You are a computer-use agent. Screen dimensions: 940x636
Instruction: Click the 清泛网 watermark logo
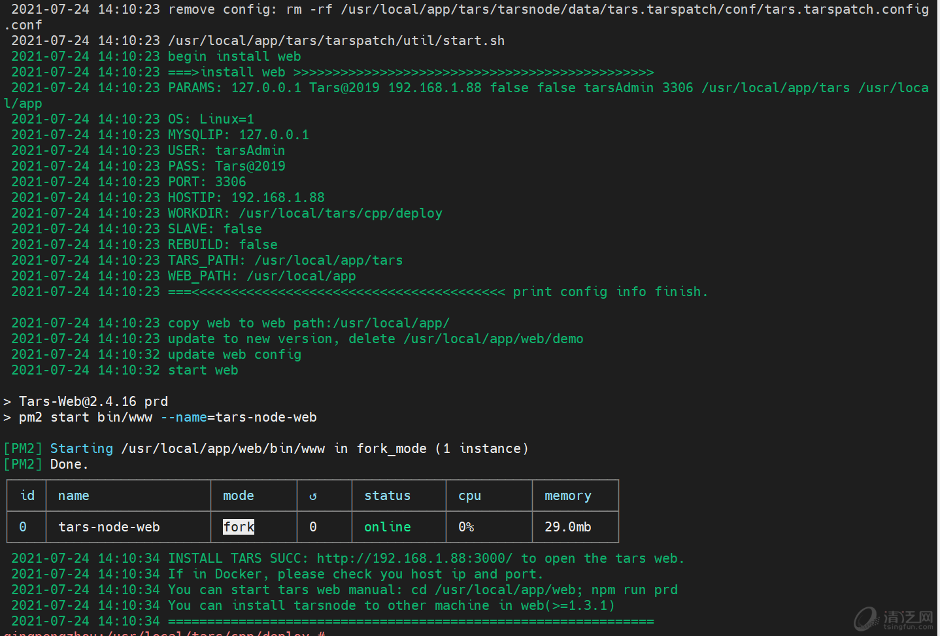(894, 618)
